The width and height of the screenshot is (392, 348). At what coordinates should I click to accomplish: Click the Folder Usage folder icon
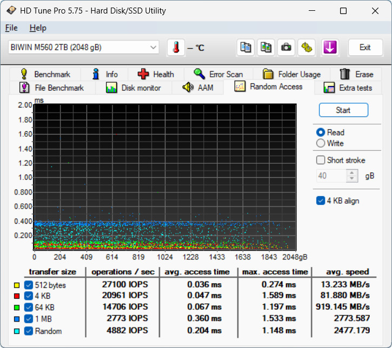click(268, 74)
